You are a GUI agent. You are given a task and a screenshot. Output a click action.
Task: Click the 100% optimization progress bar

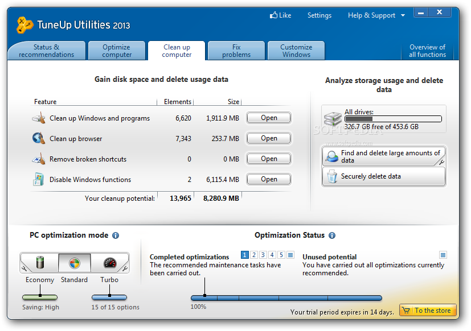pos(286,298)
